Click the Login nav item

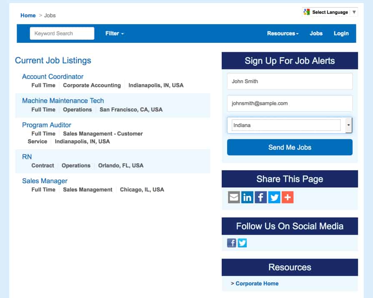coord(341,33)
